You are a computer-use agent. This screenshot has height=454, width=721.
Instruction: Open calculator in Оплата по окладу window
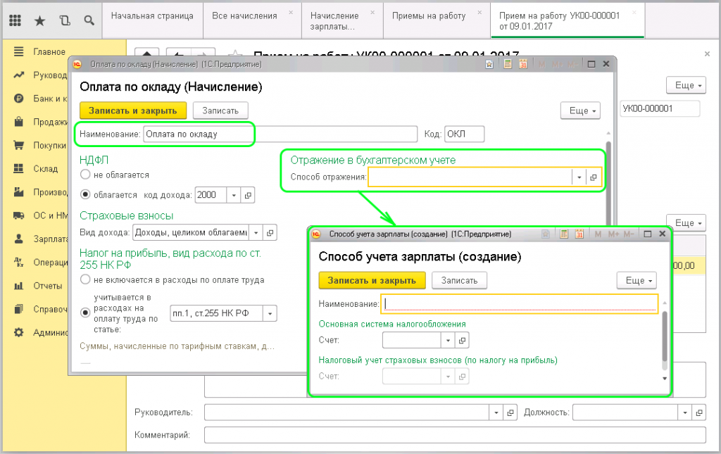(508, 64)
